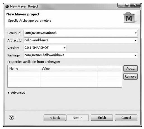
Task: Click the Maven M wizard icon
Action: (x=129, y=18)
